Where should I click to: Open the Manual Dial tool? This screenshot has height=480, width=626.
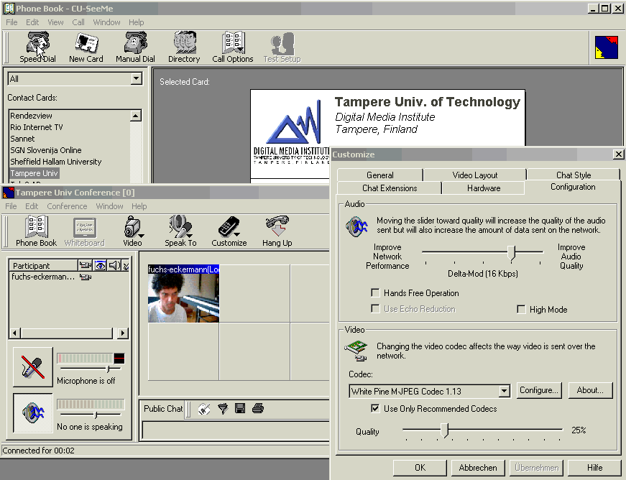click(135, 47)
